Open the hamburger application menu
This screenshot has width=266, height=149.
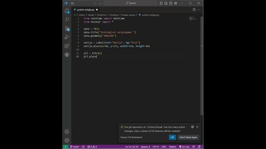click(72, 3)
